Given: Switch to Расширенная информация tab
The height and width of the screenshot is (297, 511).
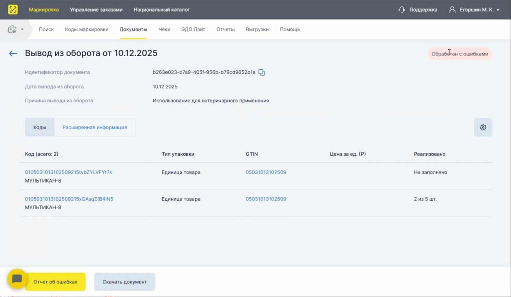Looking at the screenshot, I should [95, 127].
